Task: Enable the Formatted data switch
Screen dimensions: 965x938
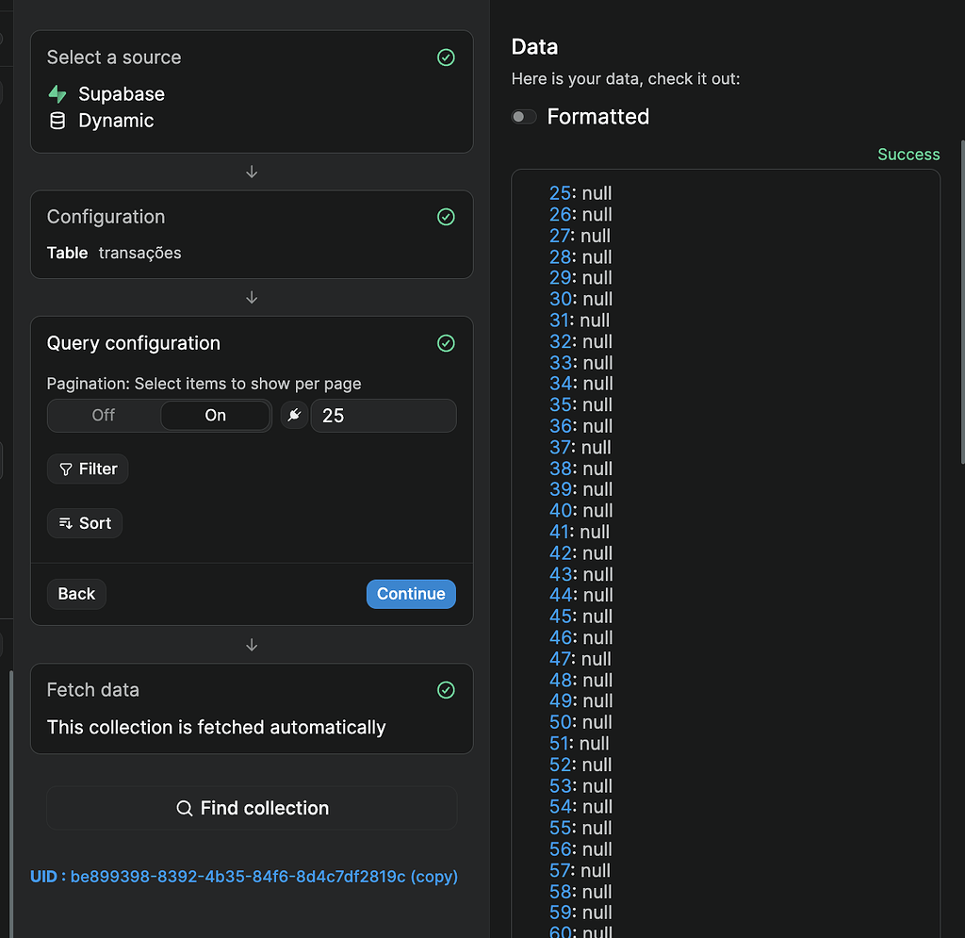Action: coord(523,117)
